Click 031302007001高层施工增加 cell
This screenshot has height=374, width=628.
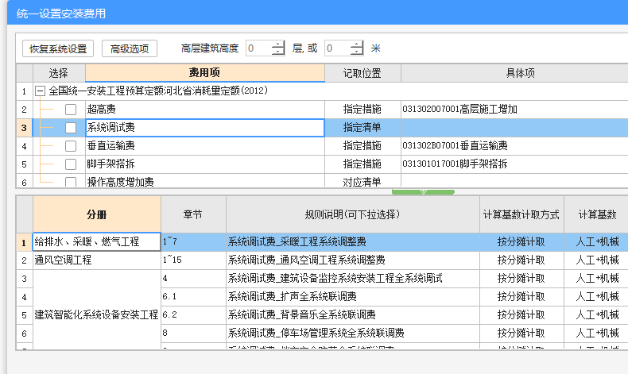click(x=514, y=110)
